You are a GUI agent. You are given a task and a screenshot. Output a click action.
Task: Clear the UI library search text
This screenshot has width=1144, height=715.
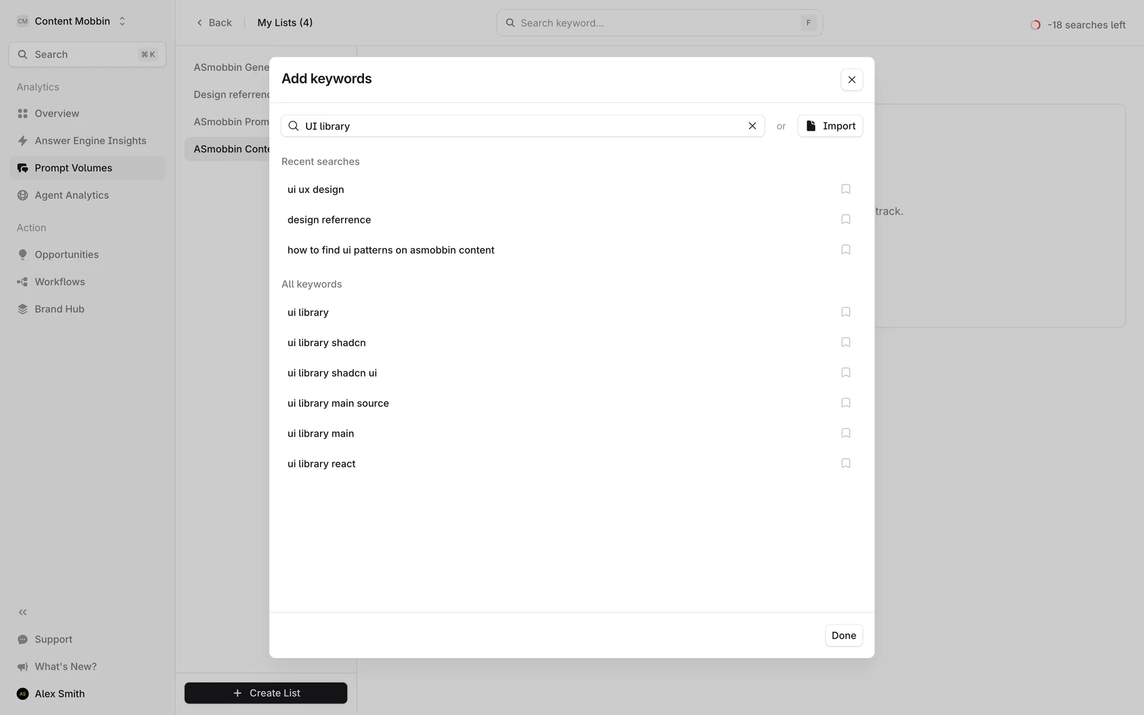[752, 126]
